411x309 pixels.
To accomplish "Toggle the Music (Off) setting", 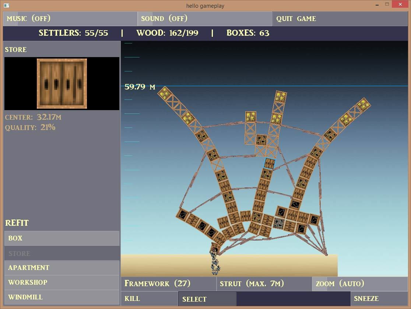I will pos(70,19).
